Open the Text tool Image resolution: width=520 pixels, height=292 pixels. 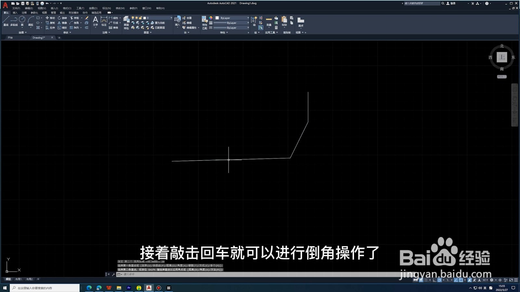95,21
